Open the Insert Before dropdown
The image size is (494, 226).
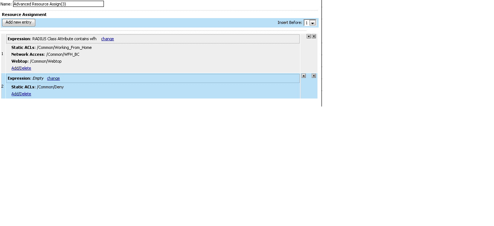(x=312, y=22)
